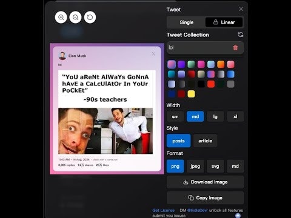
Task: Switch to Linear mode
Action: [224, 22]
